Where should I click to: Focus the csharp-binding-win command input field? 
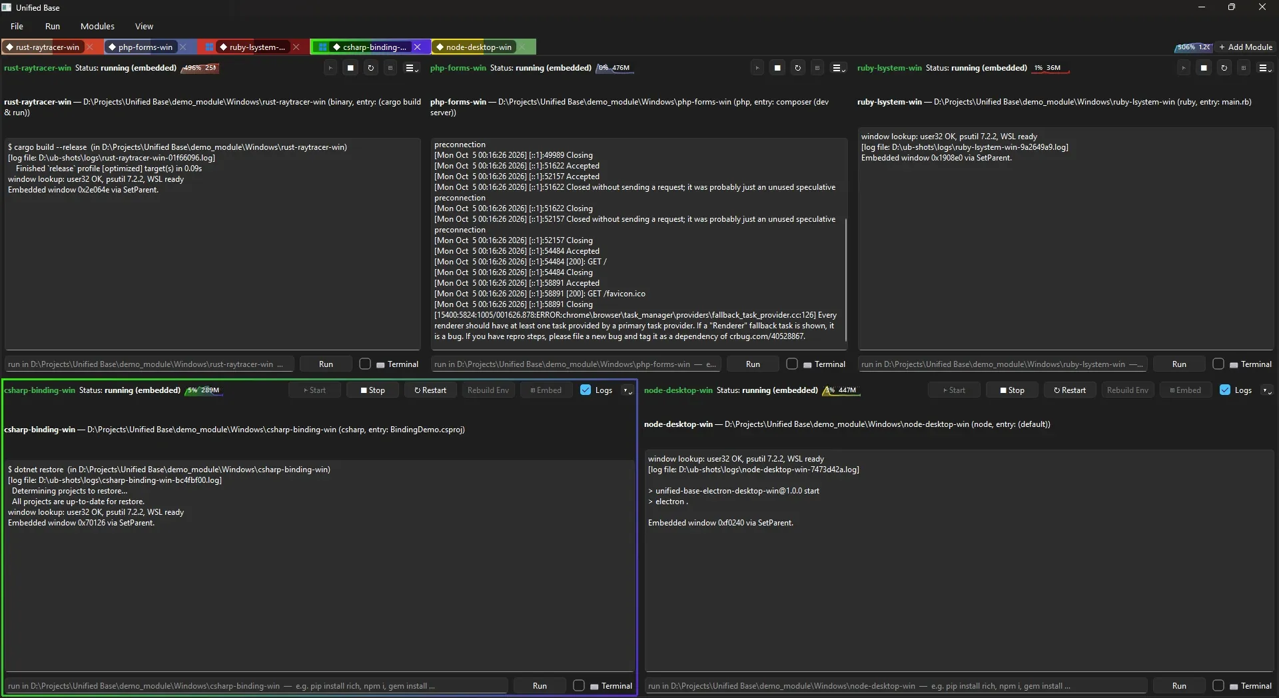tap(257, 686)
